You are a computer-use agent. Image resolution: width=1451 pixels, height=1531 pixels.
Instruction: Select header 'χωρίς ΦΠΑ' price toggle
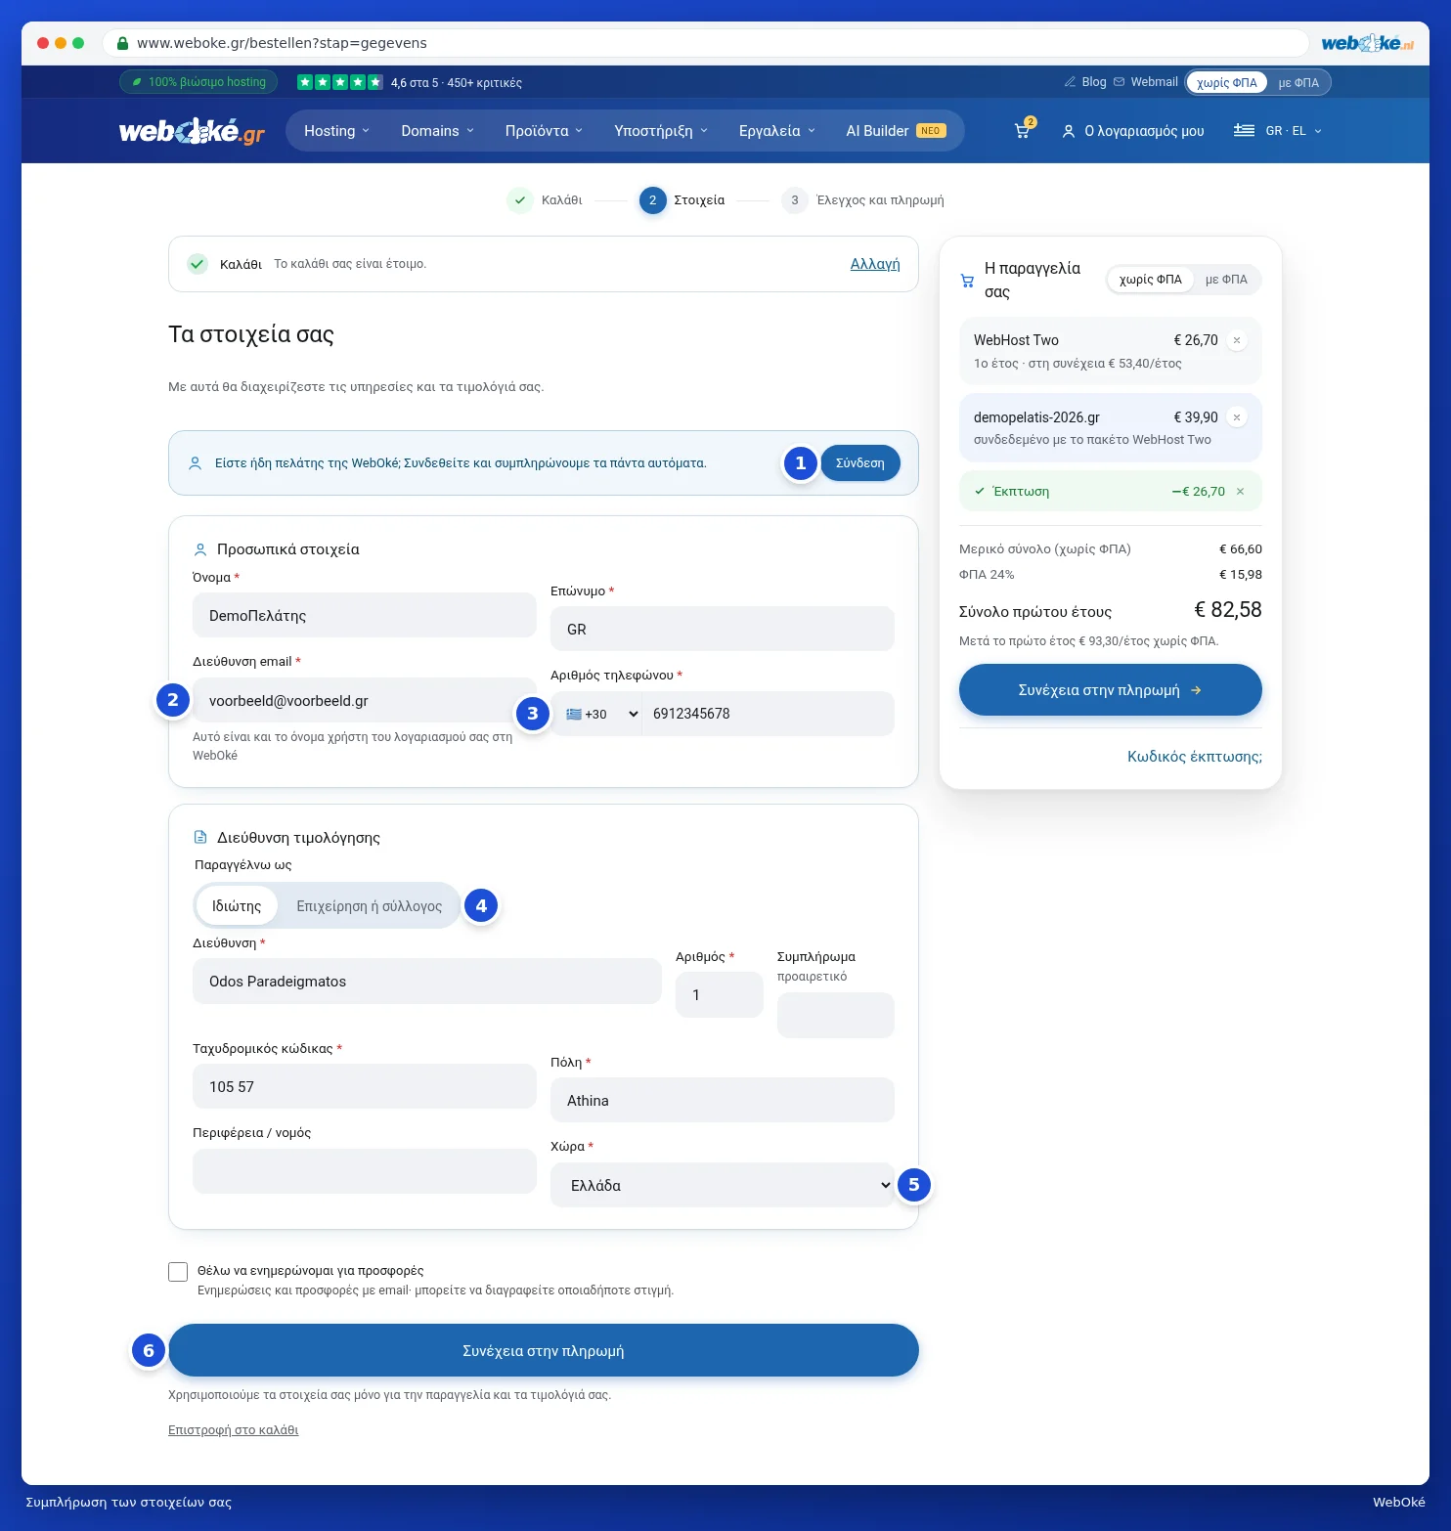1227,83
